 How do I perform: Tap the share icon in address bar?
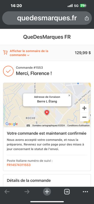click(87, 18)
